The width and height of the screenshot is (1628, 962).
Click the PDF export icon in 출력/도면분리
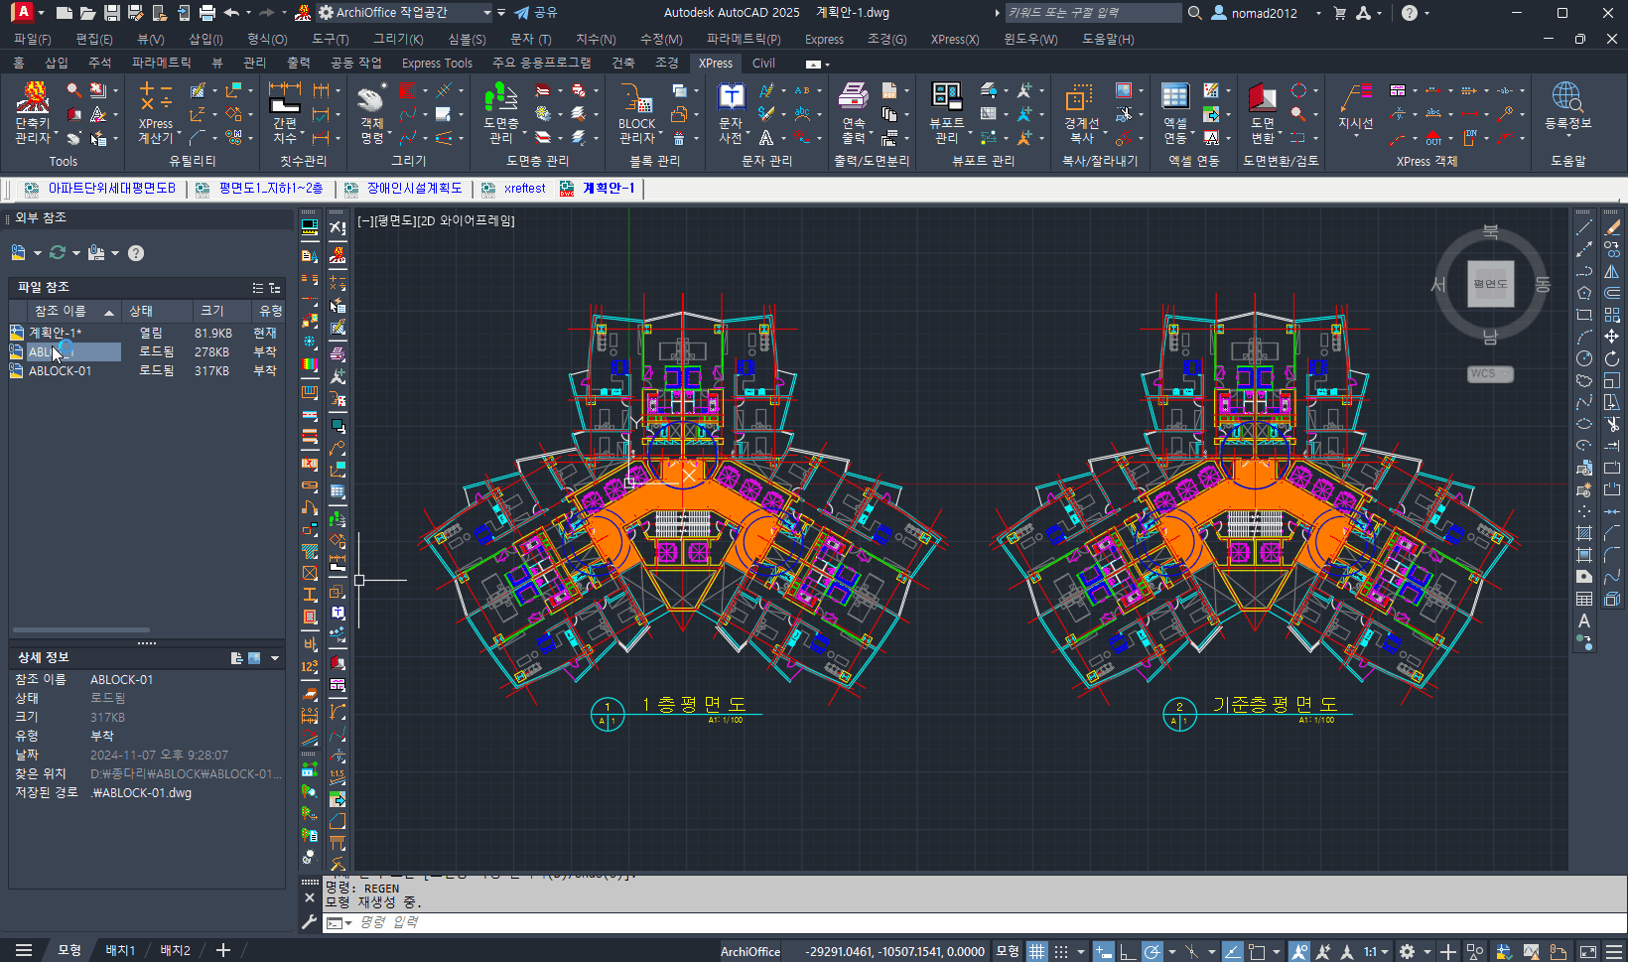(x=889, y=90)
